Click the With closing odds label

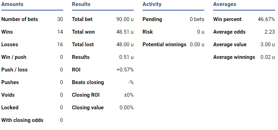coord(22,120)
